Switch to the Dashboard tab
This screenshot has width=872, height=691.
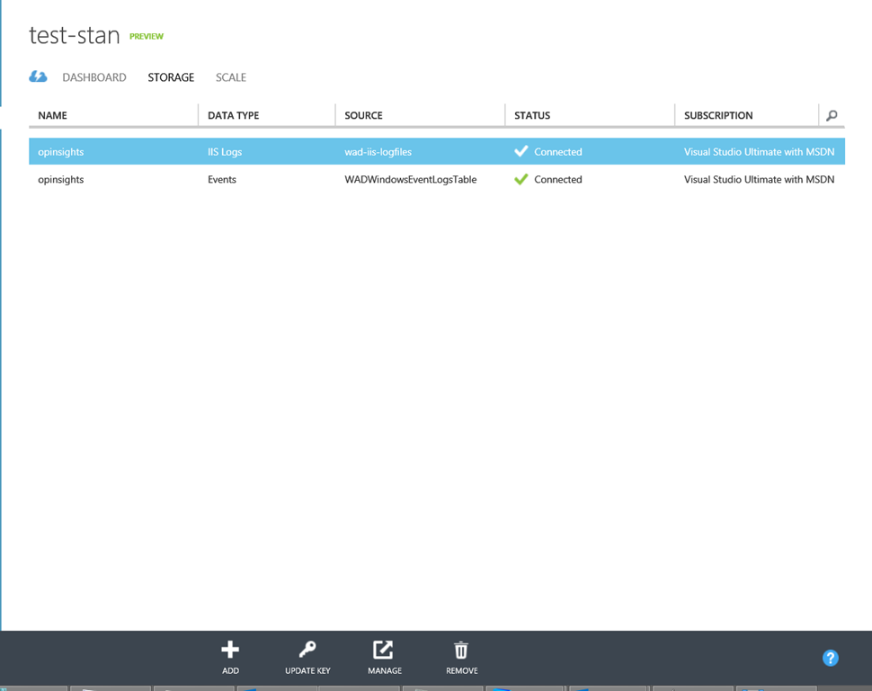click(x=94, y=77)
